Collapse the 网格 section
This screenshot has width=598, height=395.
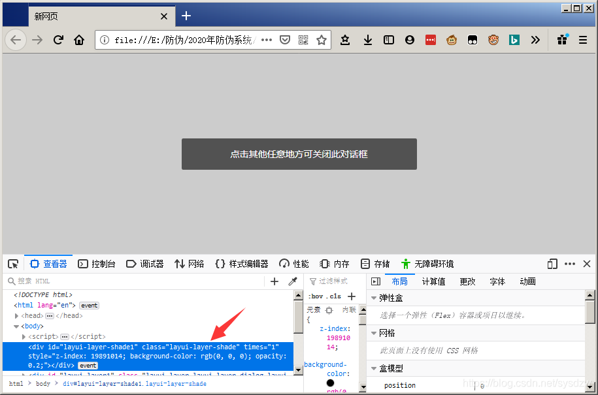point(374,333)
